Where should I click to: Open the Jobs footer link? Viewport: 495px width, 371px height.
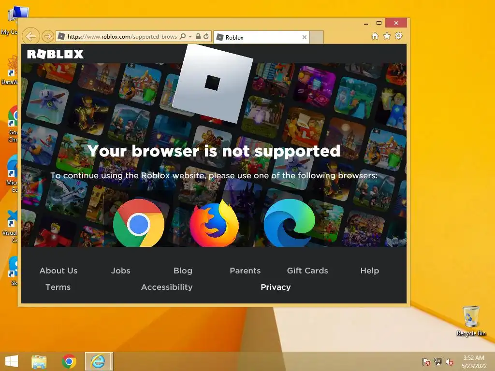coord(120,271)
